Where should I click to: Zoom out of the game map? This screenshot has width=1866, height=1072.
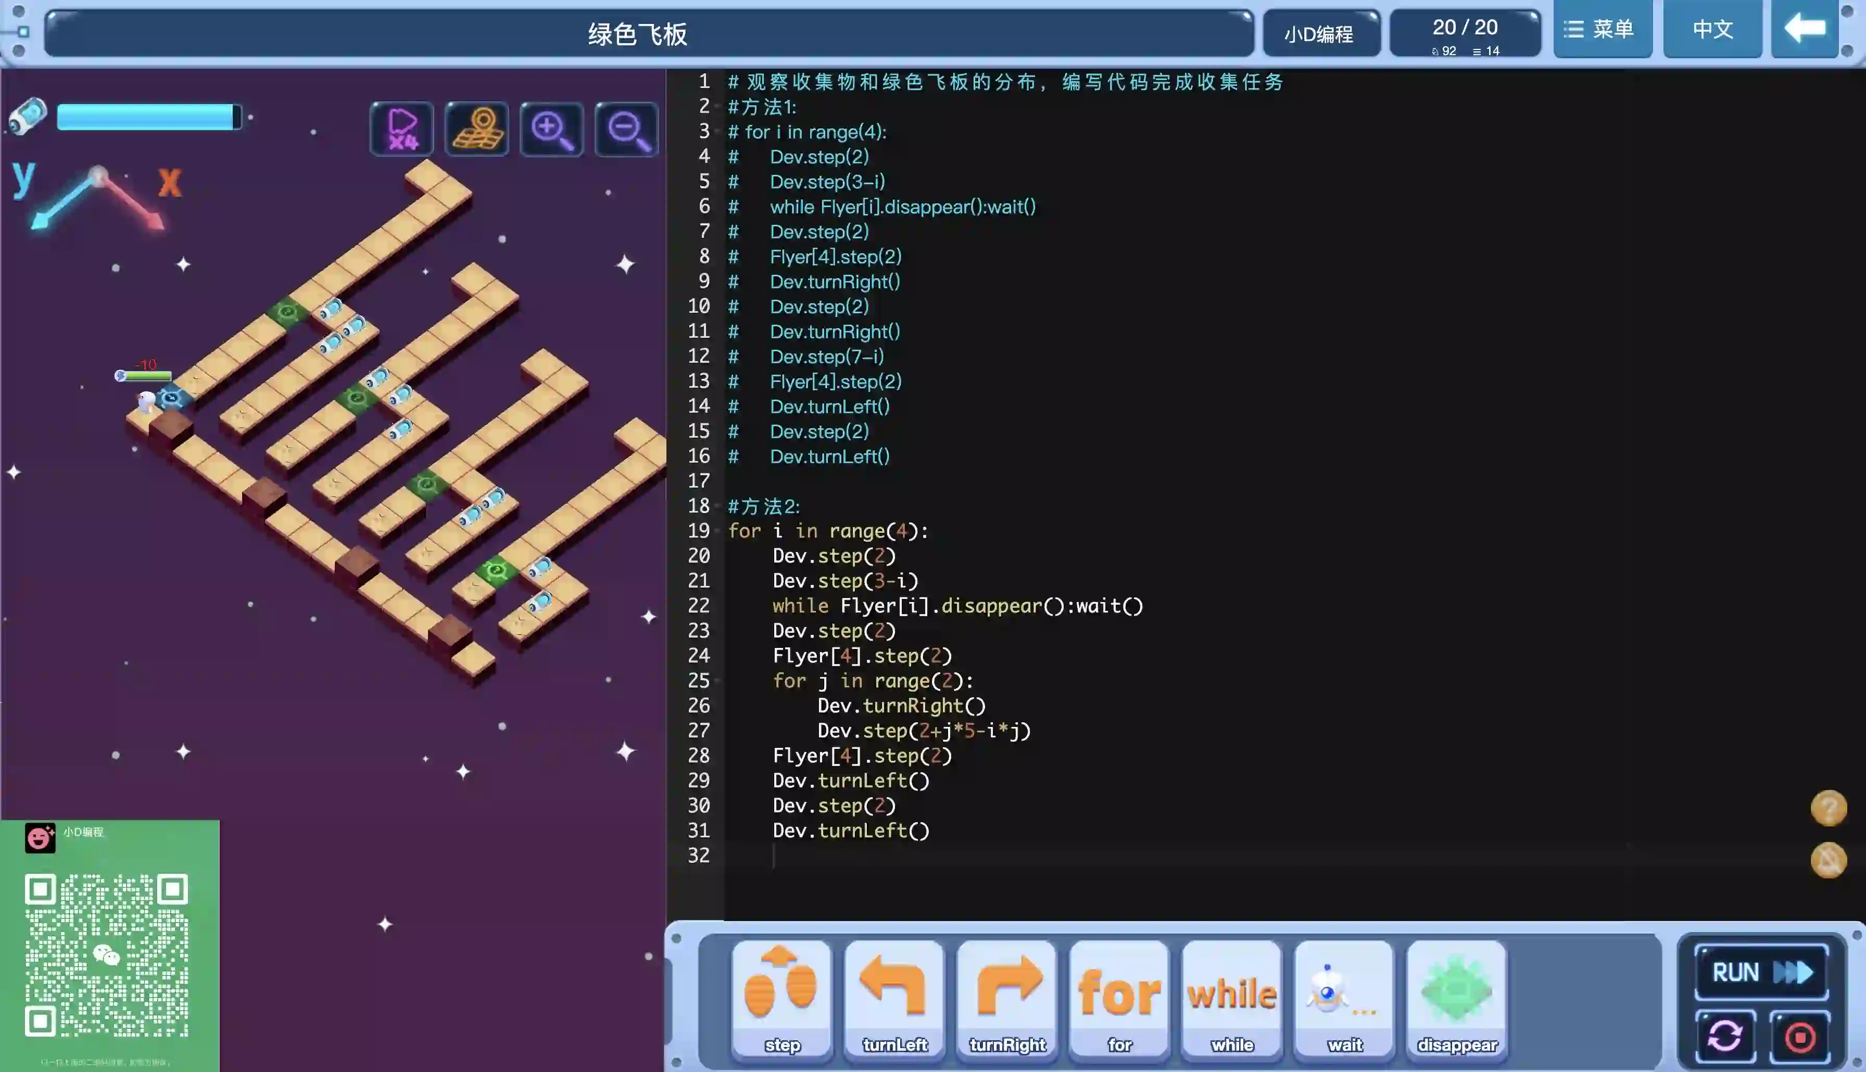tap(627, 130)
